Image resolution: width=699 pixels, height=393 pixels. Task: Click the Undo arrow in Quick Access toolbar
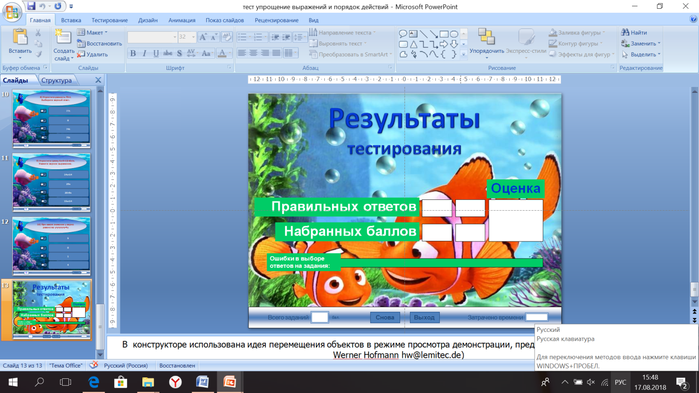(43, 6)
